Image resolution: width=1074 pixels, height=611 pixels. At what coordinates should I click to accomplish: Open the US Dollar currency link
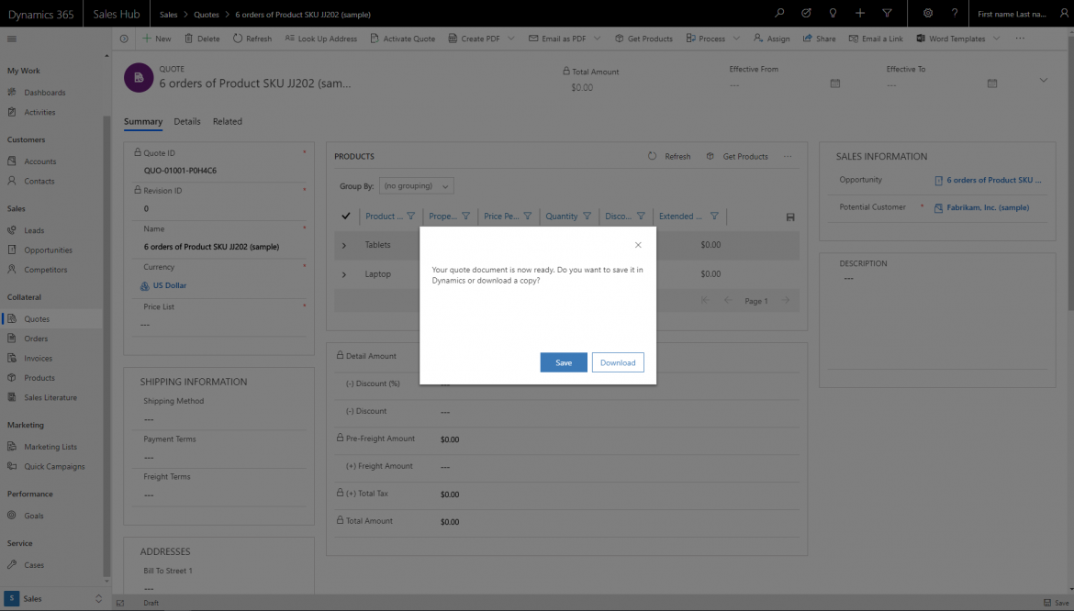169,286
